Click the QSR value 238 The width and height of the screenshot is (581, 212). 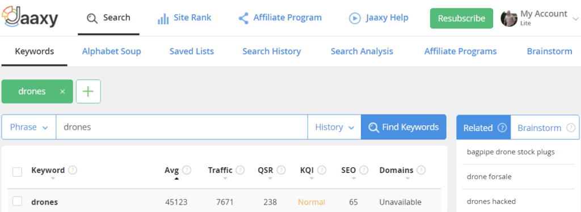click(x=270, y=202)
